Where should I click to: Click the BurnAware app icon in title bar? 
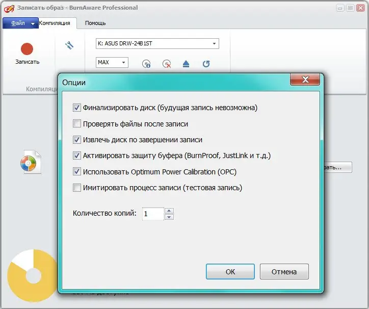9,8
